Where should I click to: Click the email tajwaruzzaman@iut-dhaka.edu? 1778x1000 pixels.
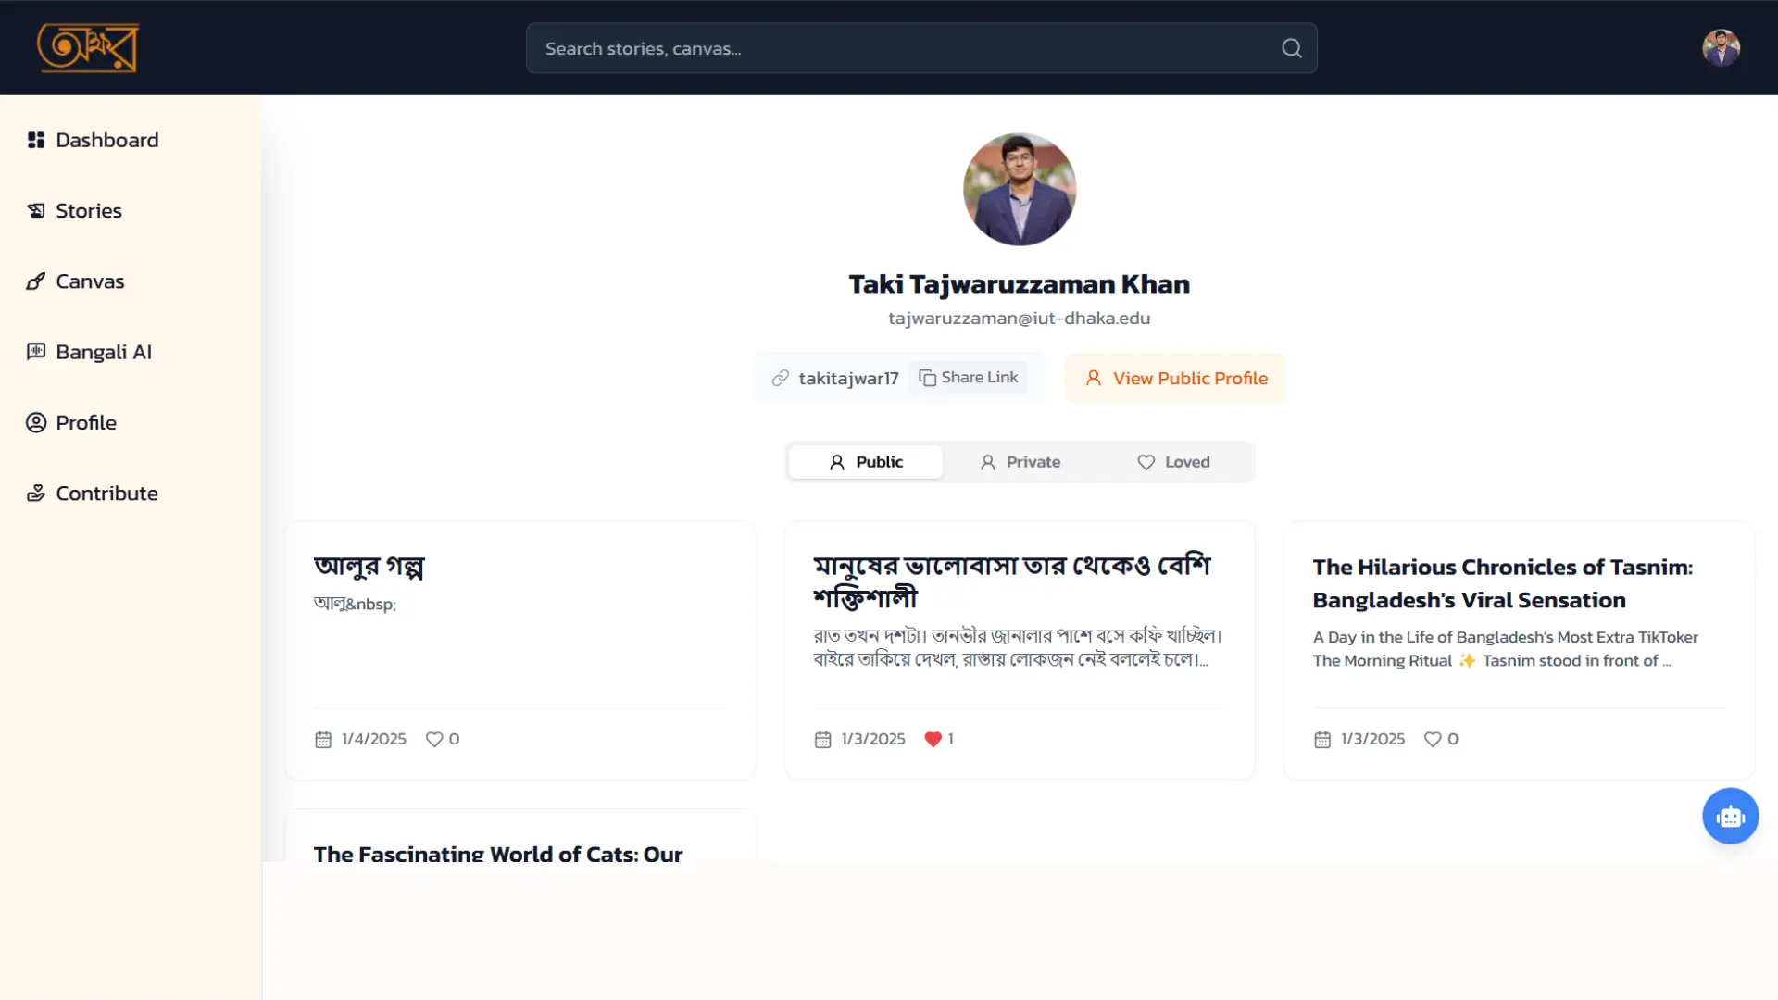coord(1019,318)
